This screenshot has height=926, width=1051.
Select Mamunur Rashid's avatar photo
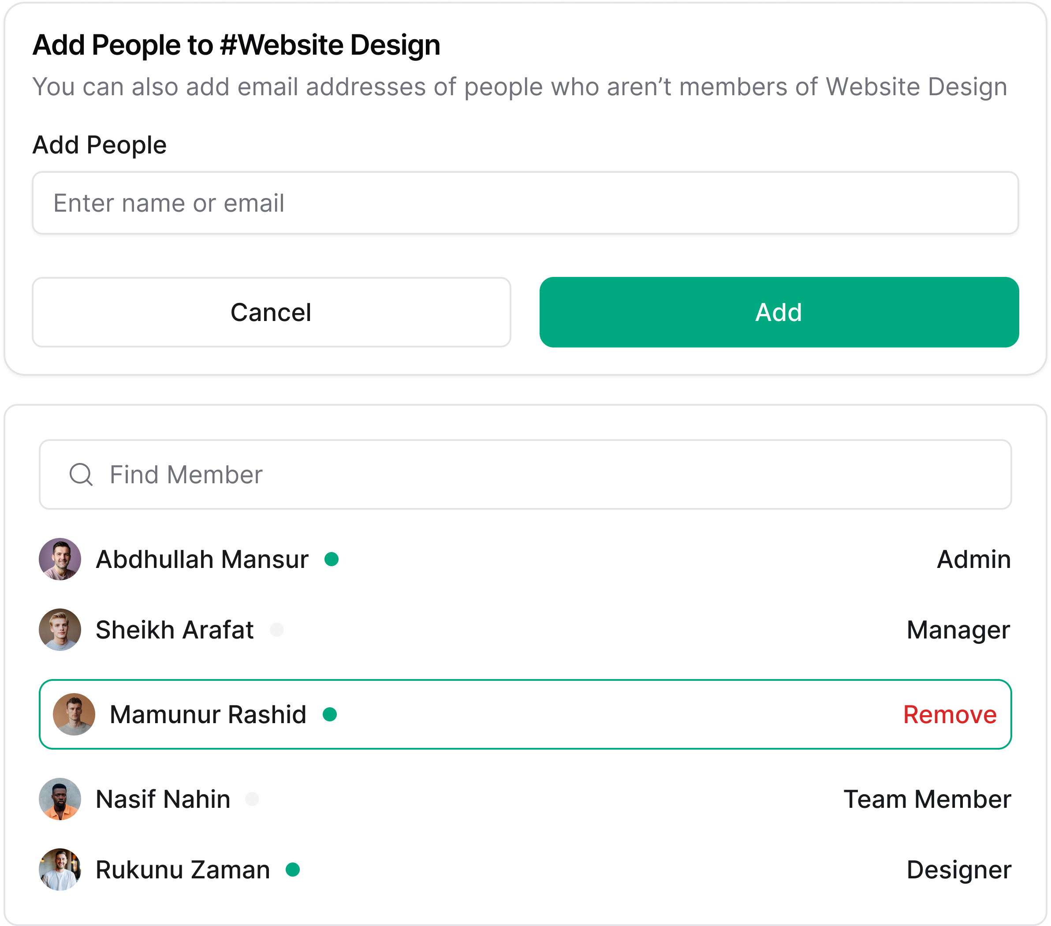74,713
